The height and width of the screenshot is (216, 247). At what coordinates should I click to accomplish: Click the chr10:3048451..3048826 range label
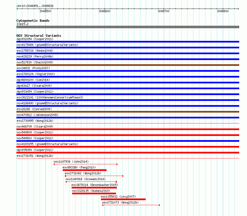pyautogui.click(x=35, y=6)
